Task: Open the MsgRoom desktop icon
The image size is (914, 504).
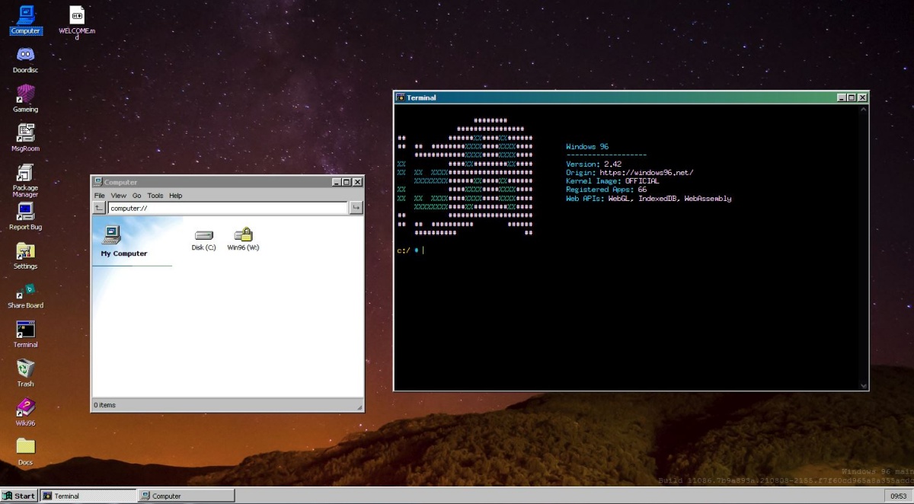Action: (x=25, y=138)
